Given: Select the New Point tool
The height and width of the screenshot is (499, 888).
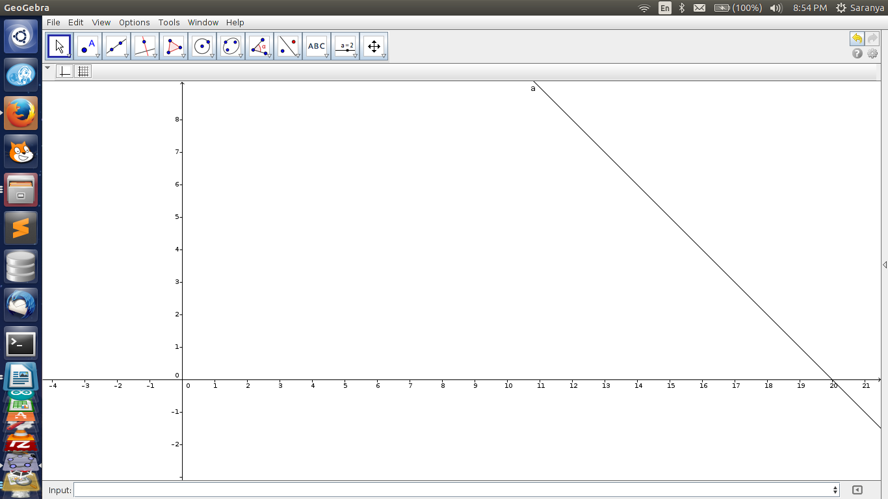Looking at the screenshot, I should tap(88, 46).
